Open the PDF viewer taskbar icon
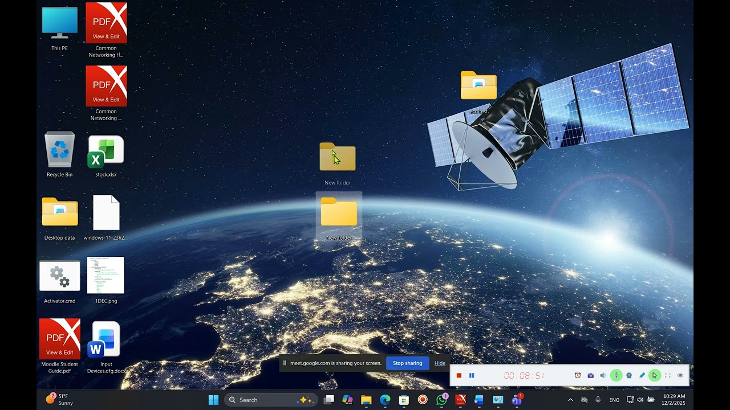This screenshot has height=410, width=730. point(460,400)
